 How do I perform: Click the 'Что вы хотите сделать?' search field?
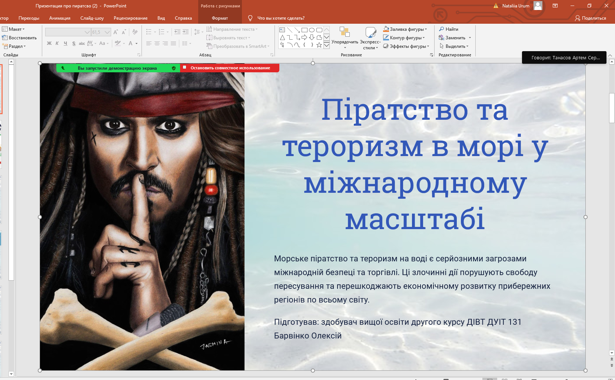point(281,18)
